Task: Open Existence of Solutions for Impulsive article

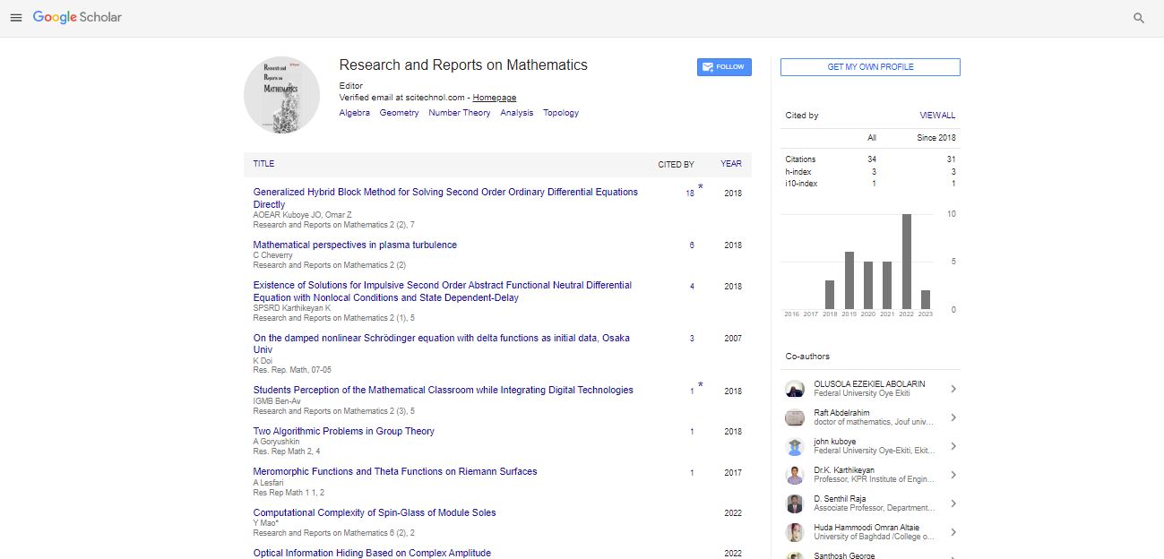Action: point(442,291)
